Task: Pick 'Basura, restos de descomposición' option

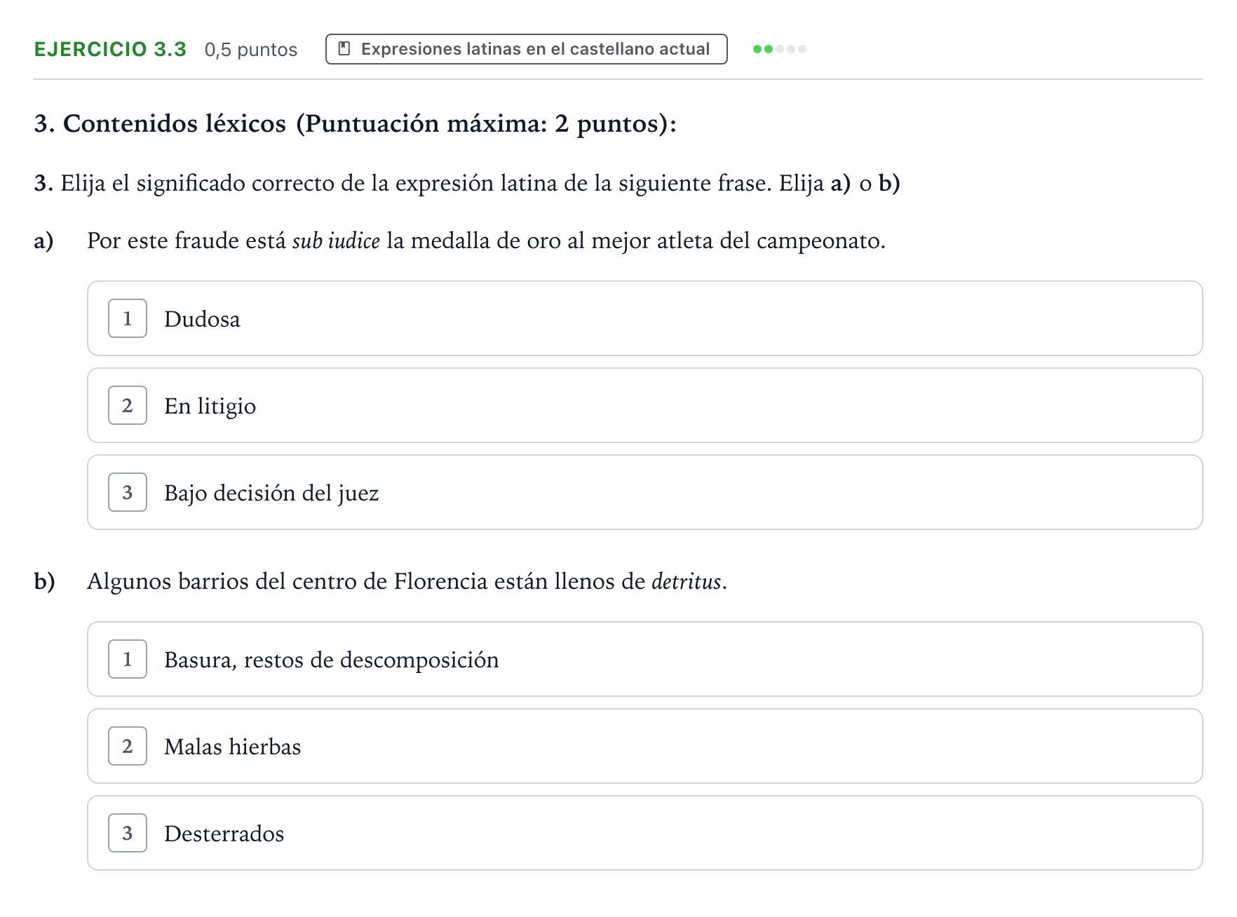Action: tap(644, 659)
